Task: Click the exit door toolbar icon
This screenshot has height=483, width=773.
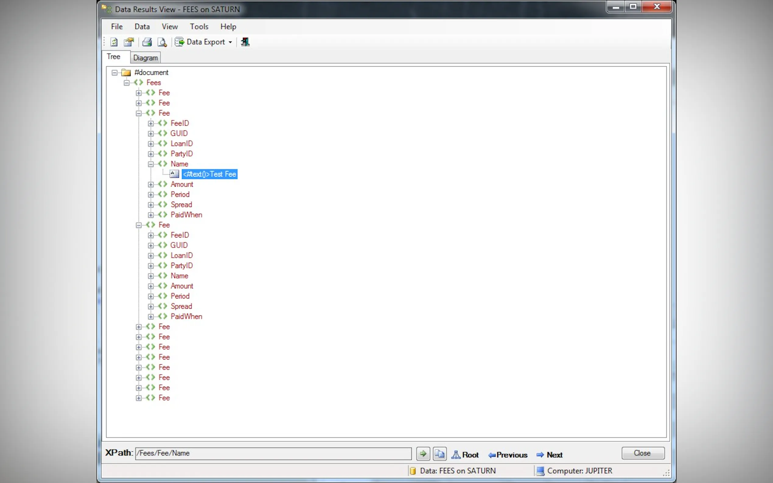Action: [245, 42]
